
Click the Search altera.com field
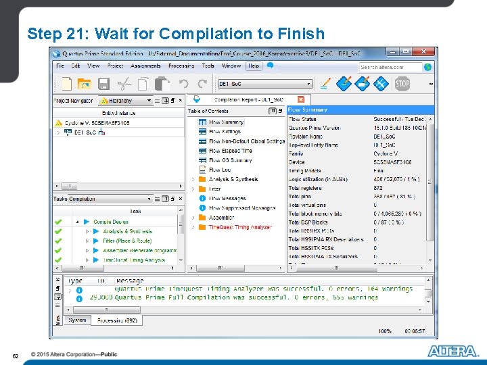(x=390, y=67)
